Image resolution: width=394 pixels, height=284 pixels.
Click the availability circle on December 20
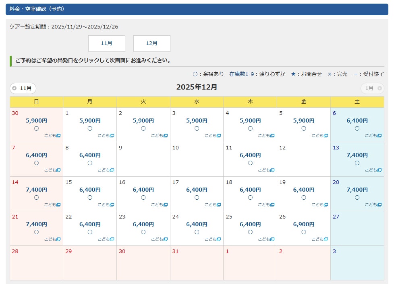[x=357, y=198]
